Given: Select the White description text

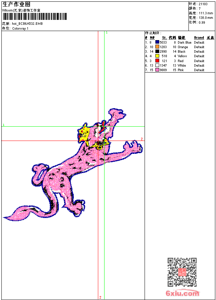Looking at the screenshot, I should [182, 66].
